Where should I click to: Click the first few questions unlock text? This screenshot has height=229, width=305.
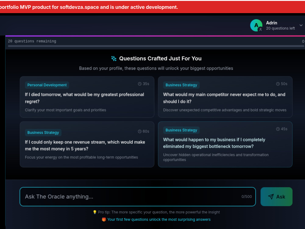159,220
